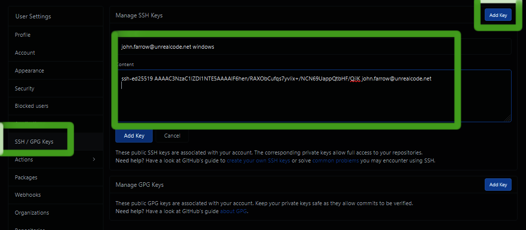
Task: Follow the 'common problems' help link
Action: (336, 161)
